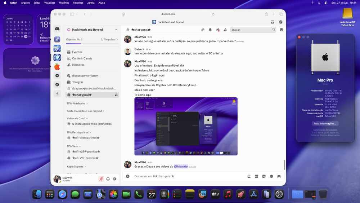This screenshot has width=360, height=203.
Task: Open the threads icon in channel header
Action: (x=202, y=30)
